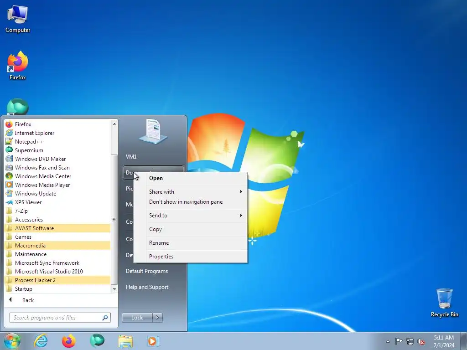The width and height of the screenshot is (467, 350).
Task: Expand the Process Hacker 2 folder
Action: [x=57, y=280]
